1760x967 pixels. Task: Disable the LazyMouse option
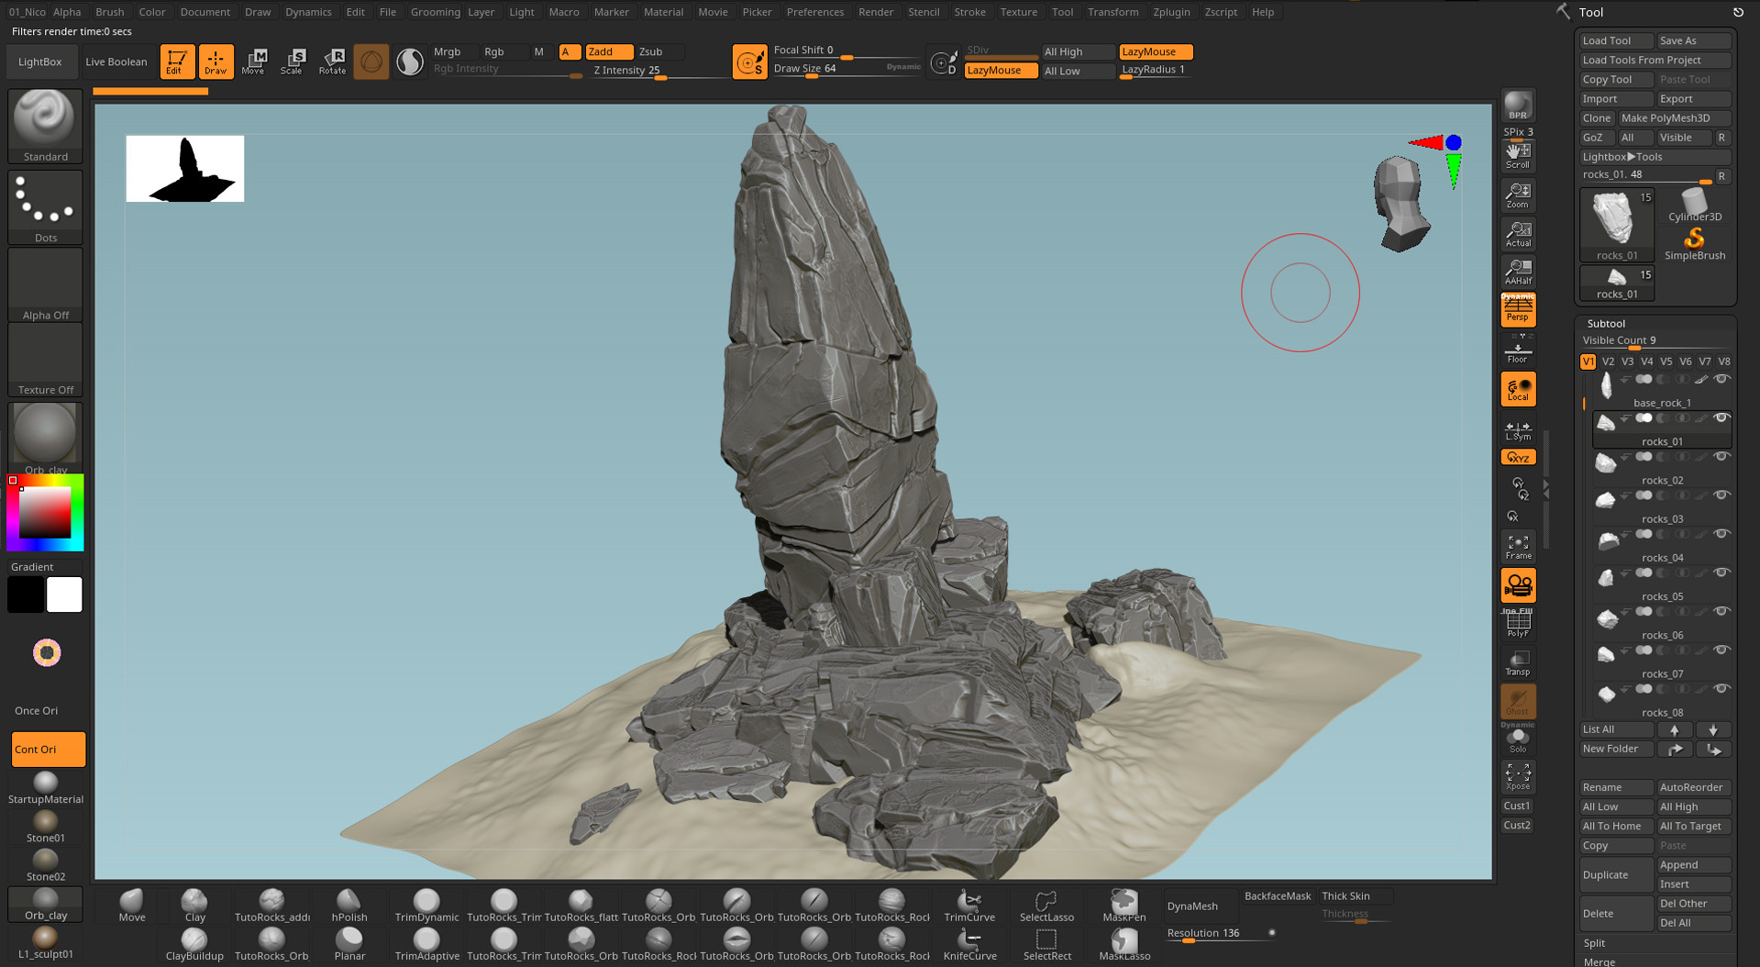coord(1155,52)
